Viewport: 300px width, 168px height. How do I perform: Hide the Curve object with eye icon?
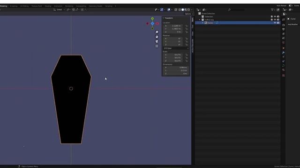point(275,23)
